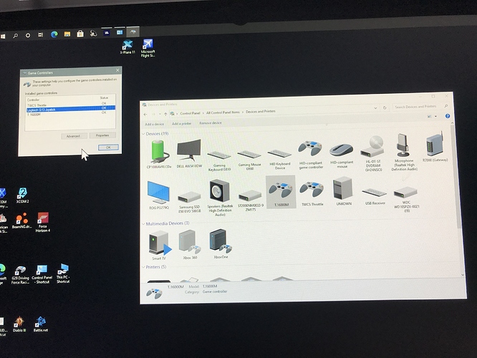Select the WDC WD10SPZX hard drive icon
The image size is (477, 358).
click(406, 199)
